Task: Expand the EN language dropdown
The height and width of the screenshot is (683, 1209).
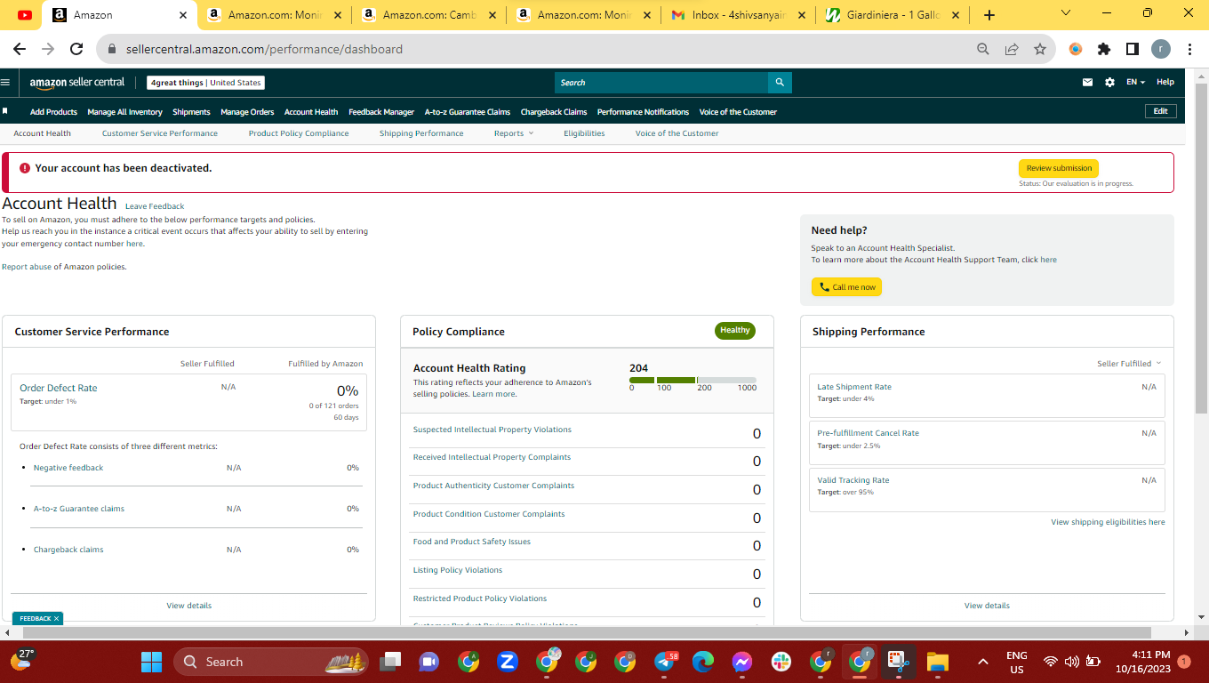Action: point(1136,82)
